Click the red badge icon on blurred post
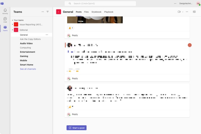 (190, 45)
